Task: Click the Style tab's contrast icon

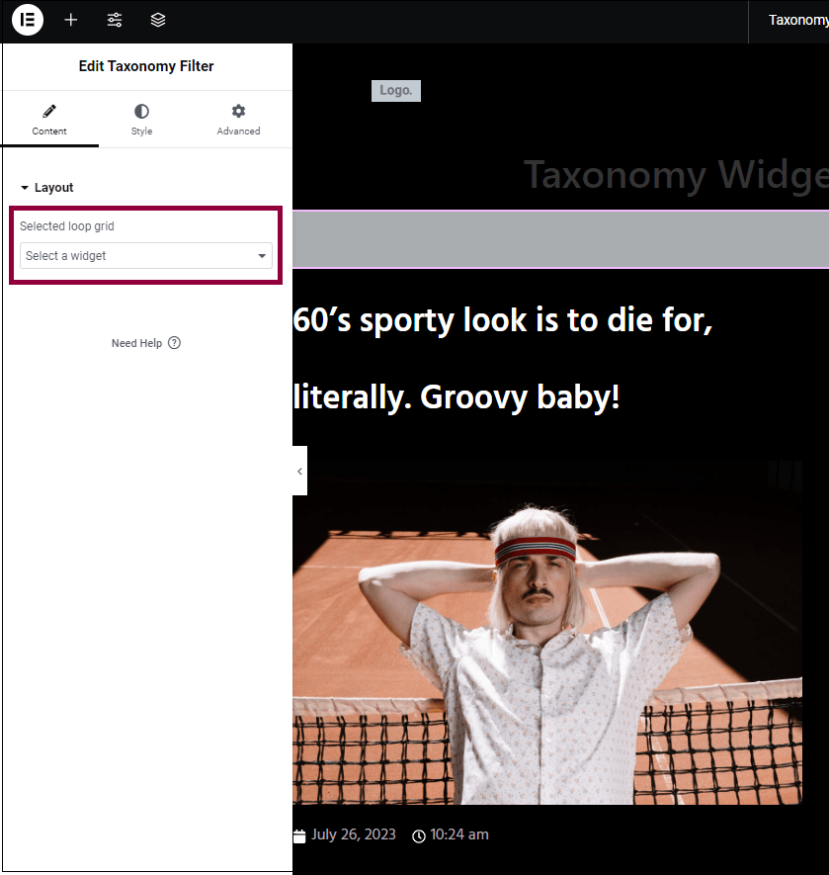Action: 141,112
